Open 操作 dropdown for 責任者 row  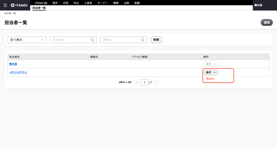[210, 64]
